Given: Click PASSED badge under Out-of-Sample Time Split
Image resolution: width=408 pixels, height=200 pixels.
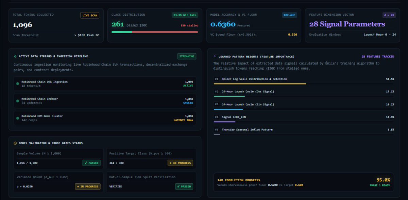Looking at the screenshot, I should click(x=184, y=186).
